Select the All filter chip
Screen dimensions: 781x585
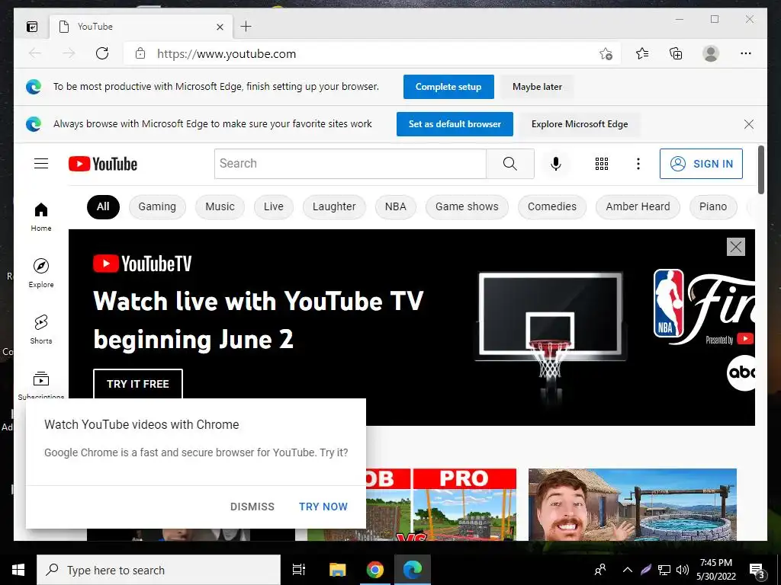[103, 207]
